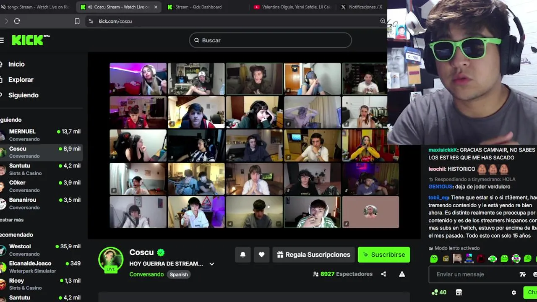The image size is (537, 302).
Task: Open the Conversando category link
Action: coord(146,274)
